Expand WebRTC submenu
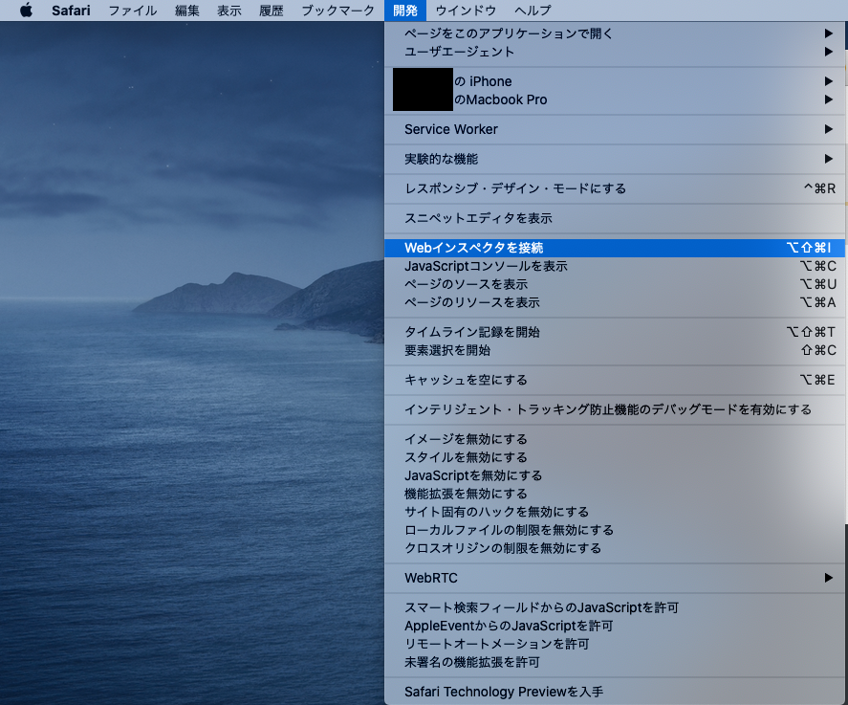 pos(615,578)
